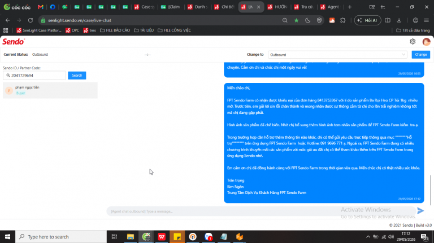Open the browser downloads icon

399,20
